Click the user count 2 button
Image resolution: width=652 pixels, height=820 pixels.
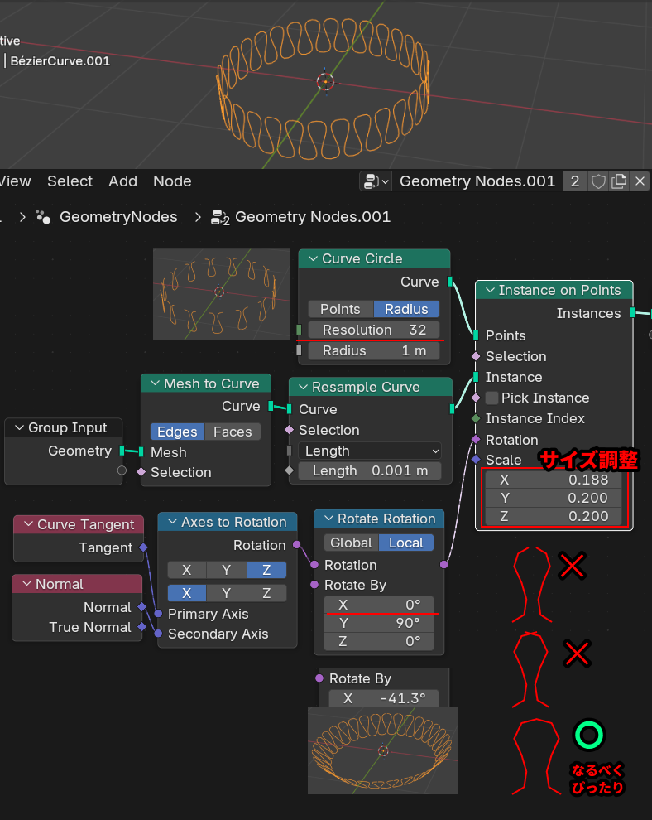[575, 181]
